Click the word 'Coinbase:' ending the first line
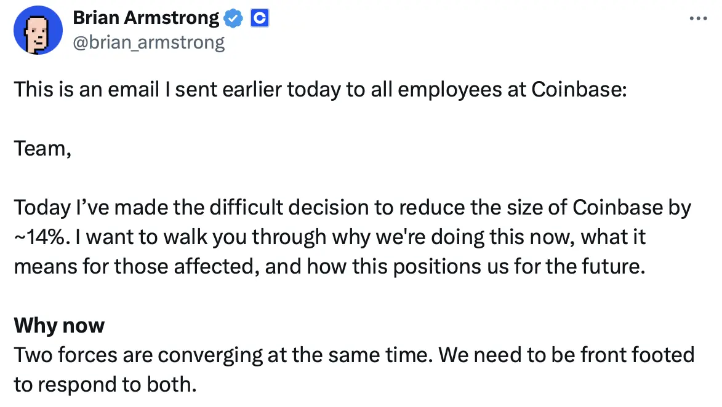Screen dimensions: 722x407 pyautogui.click(x=579, y=90)
